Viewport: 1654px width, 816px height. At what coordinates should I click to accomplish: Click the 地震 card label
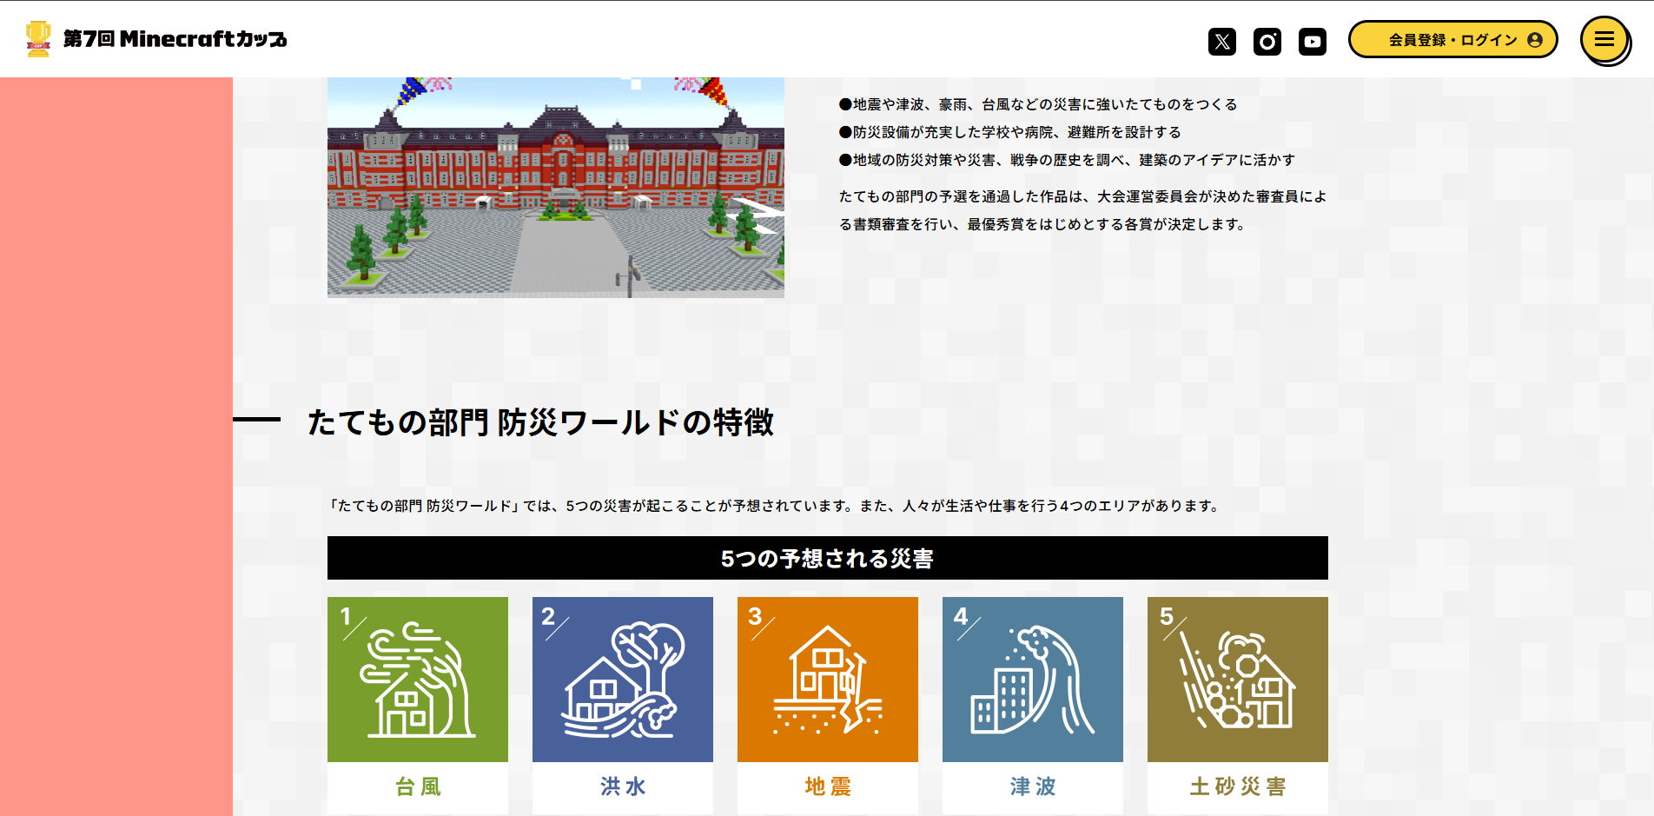(x=828, y=786)
